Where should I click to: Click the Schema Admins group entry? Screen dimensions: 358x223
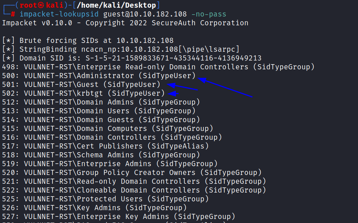tap(101, 155)
